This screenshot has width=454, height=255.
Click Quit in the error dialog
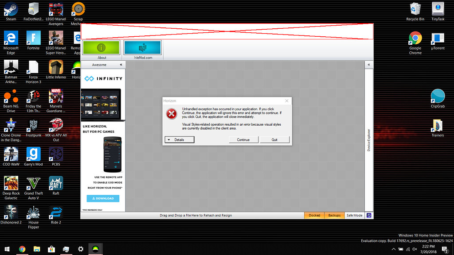[274, 139]
